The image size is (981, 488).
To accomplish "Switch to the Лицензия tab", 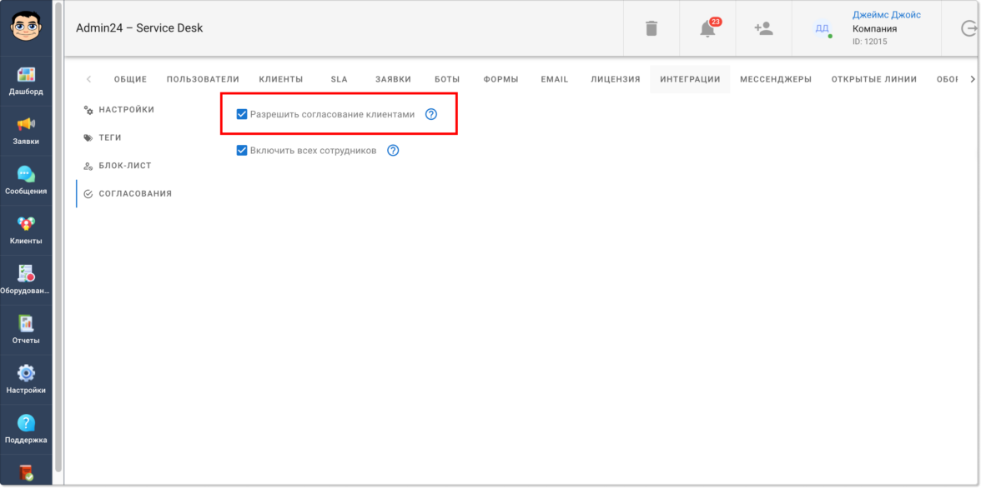I will click(616, 79).
